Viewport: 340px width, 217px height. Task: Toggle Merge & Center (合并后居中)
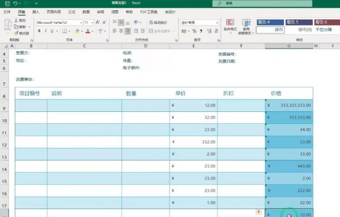tap(160, 31)
